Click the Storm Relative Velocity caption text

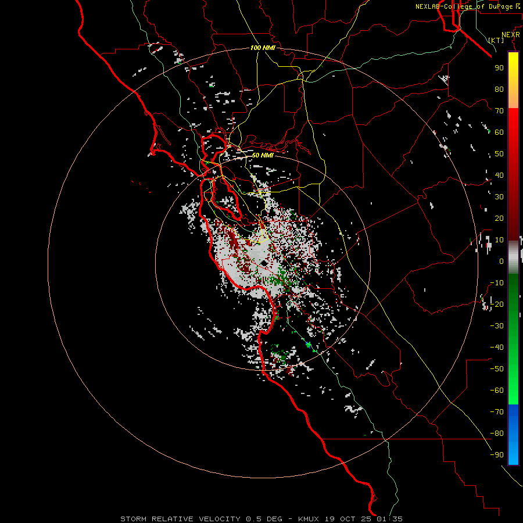261,519
